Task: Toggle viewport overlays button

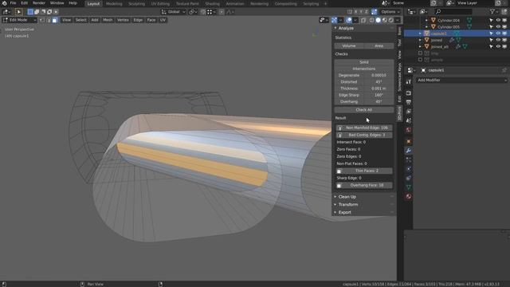Action: [349, 20]
